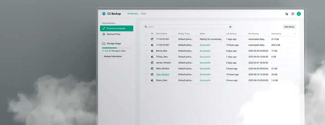The width and height of the screenshot is (325, 125).
Task: Select the checkbox beside Sherry_Mac
Action: point(146,80)
